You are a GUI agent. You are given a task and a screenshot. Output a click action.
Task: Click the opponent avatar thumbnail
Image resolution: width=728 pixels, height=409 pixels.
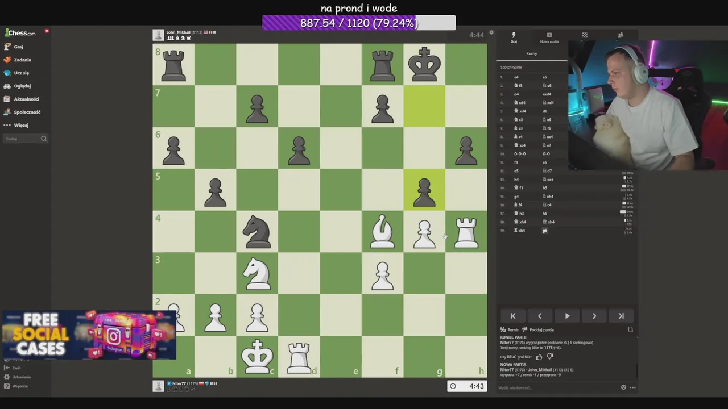pos(158,35)
